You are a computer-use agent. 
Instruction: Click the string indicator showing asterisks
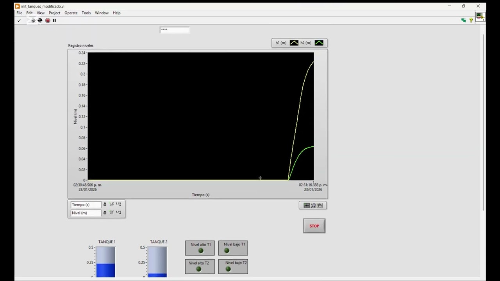point(175,30)
